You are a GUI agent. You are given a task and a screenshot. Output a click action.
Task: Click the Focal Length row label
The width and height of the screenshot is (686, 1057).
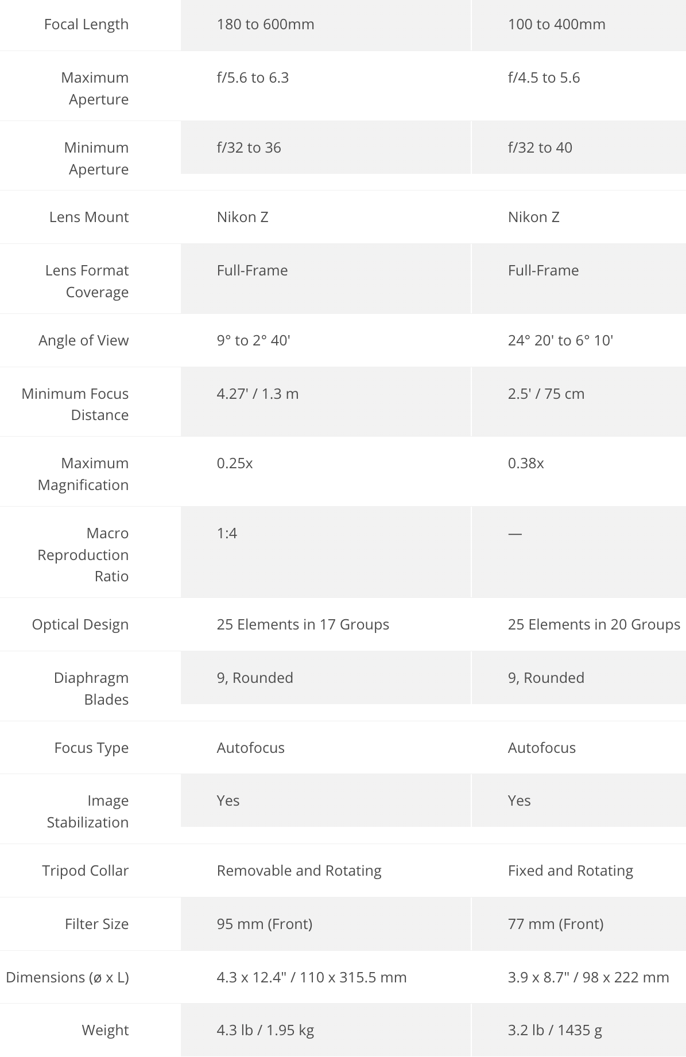click(x=86, y=24)
